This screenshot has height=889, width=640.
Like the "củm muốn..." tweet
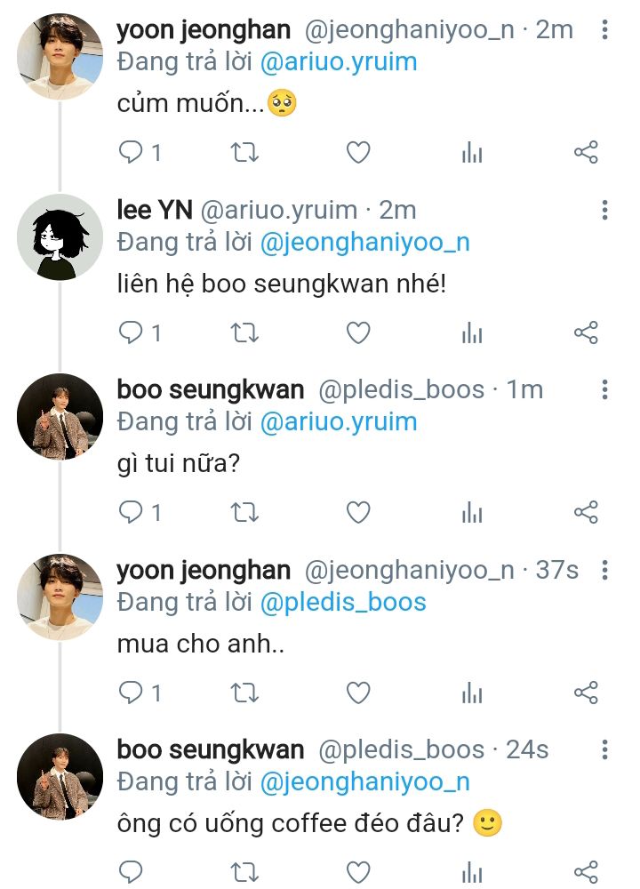point(357,153)
